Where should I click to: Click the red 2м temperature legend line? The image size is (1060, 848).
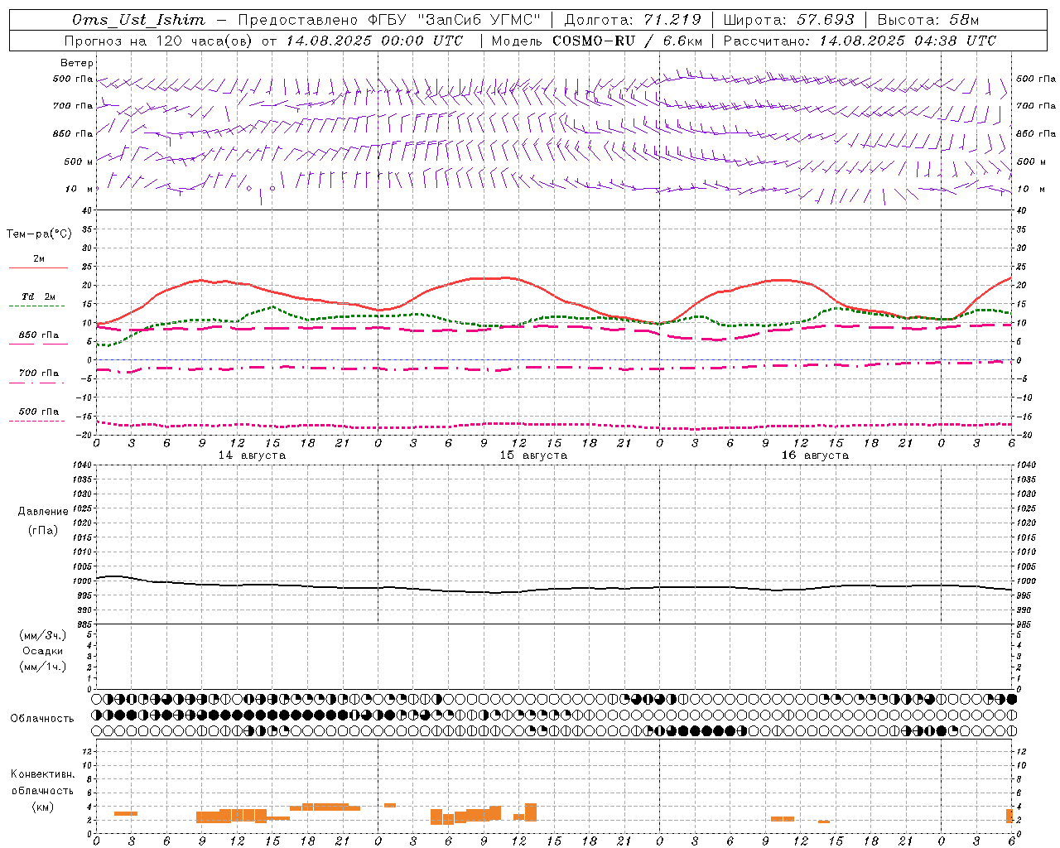coord(38,267)
